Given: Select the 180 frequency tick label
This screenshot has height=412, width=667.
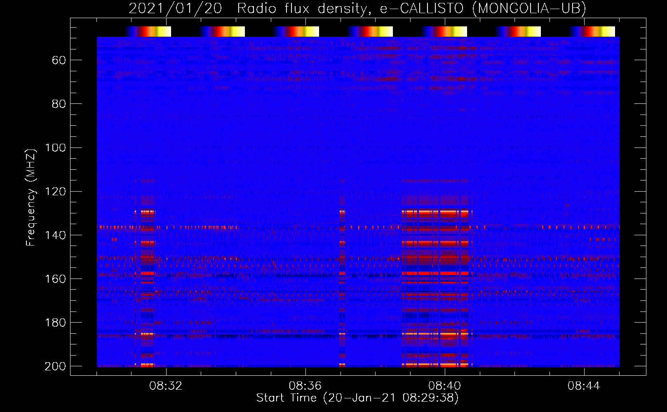Looking at the screenshot, I should pyautogui.click(x=55, y=322).
